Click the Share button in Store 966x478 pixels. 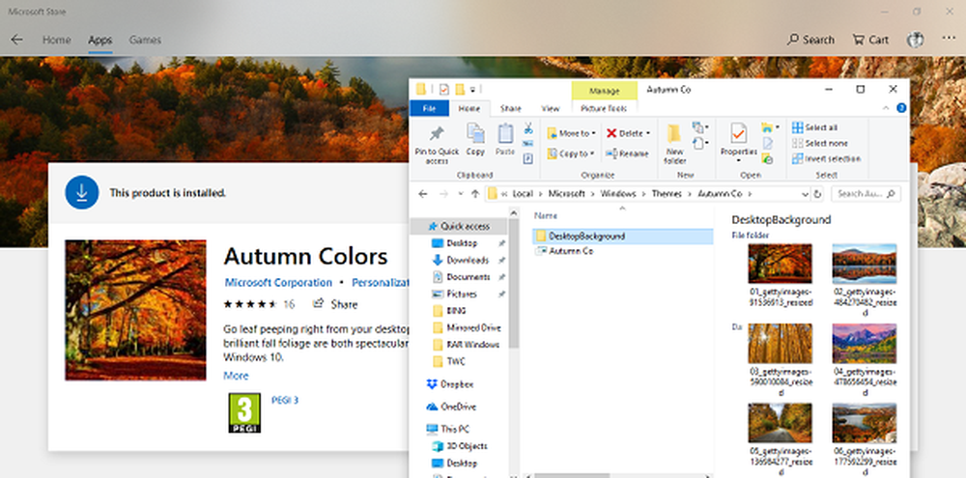[x=336, y=303]
